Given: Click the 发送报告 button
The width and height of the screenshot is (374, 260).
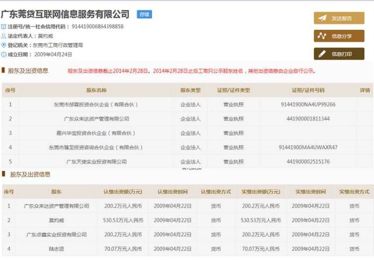Looking at the screenshot, I should pyautogui.click(x=339, y=18).
